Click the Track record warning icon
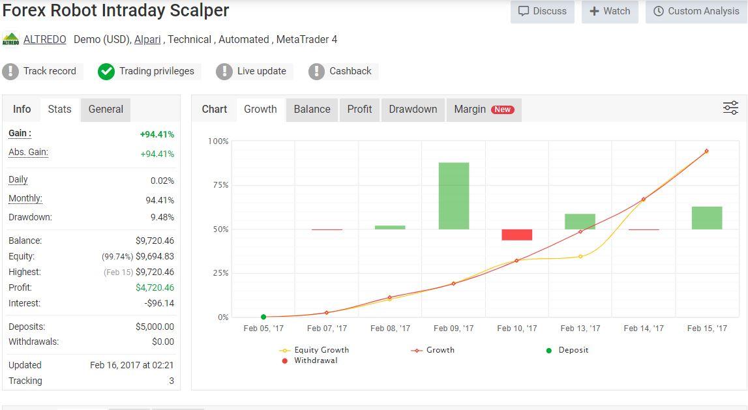 coord(10,71)
